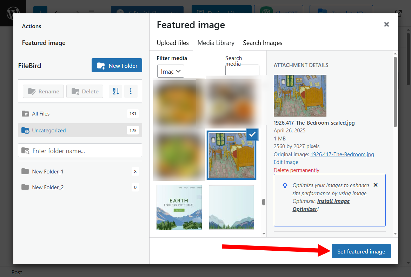Screen dimensions: 411x277
Task: Open the New Folder_1 folder
Action: pos(80,172)
